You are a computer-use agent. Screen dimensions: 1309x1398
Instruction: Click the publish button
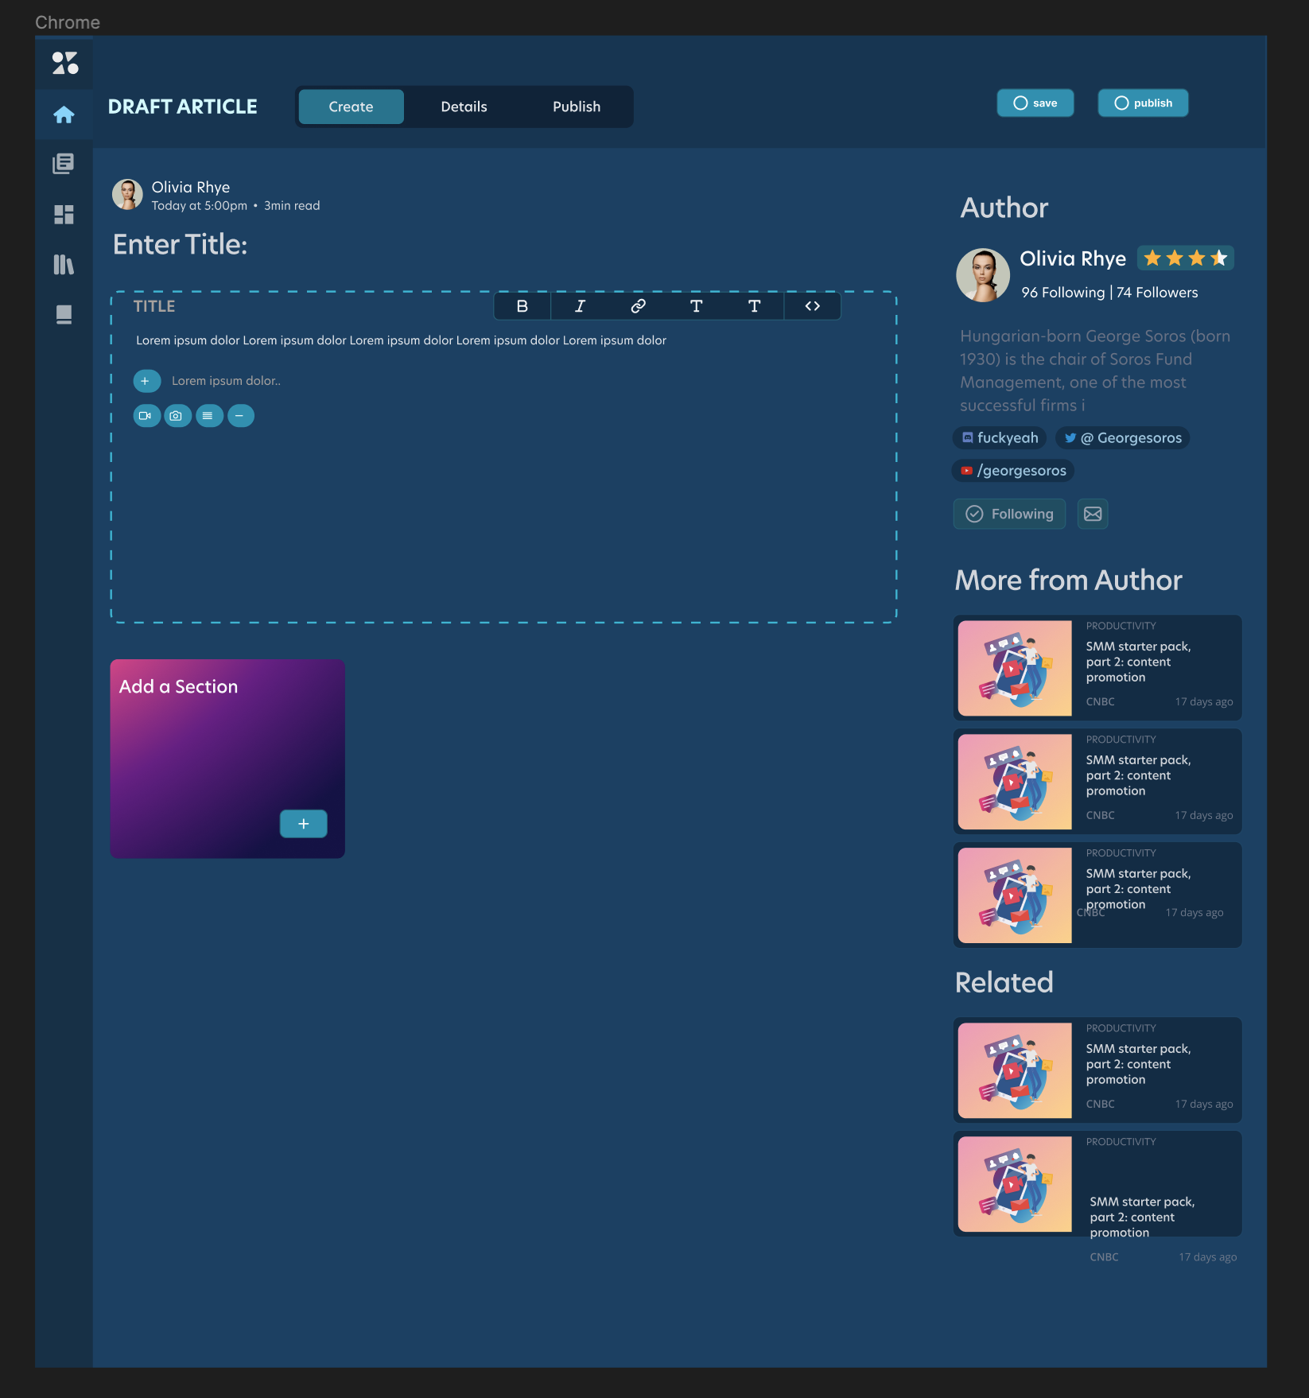point(1142,103)
